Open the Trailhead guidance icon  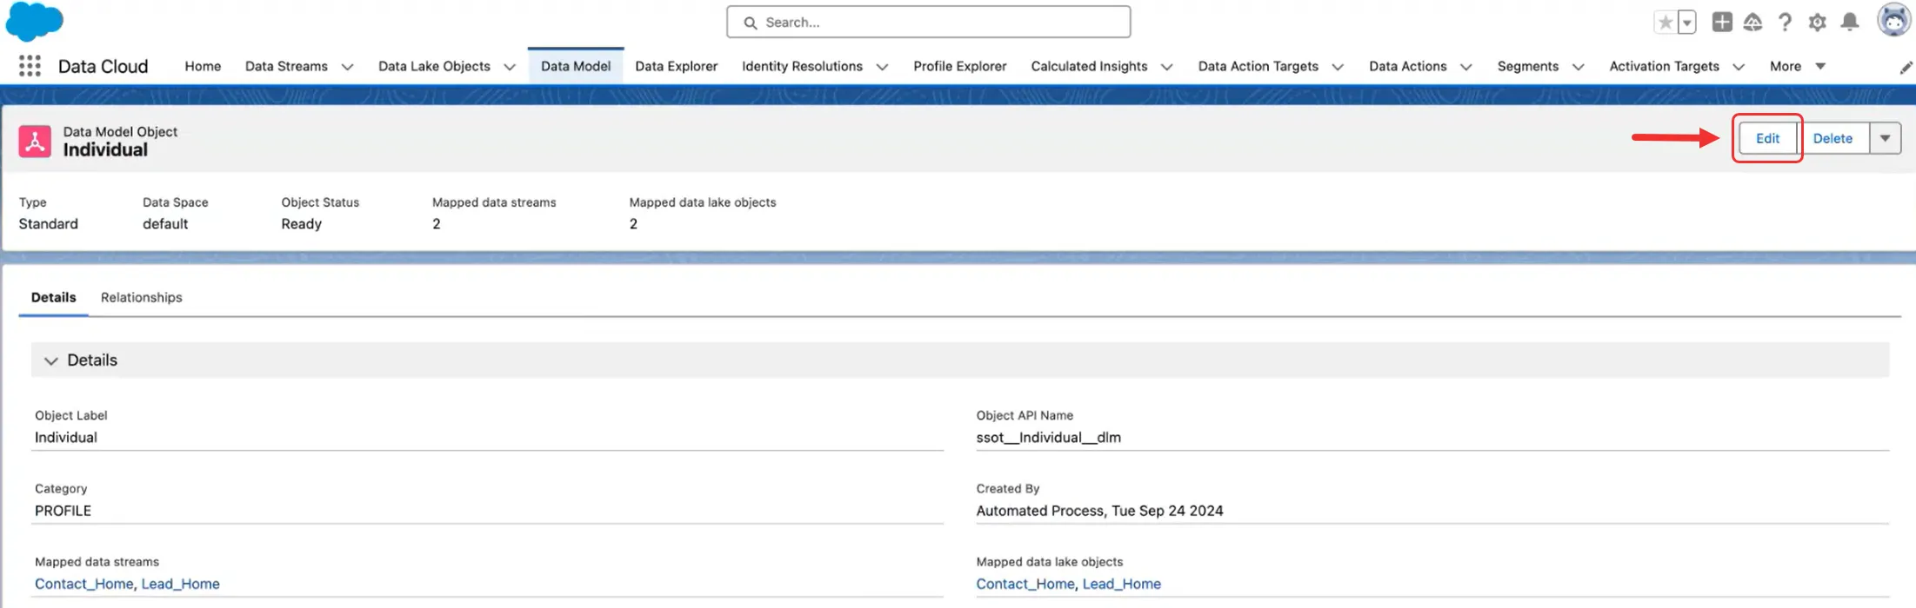[1752, 22]
